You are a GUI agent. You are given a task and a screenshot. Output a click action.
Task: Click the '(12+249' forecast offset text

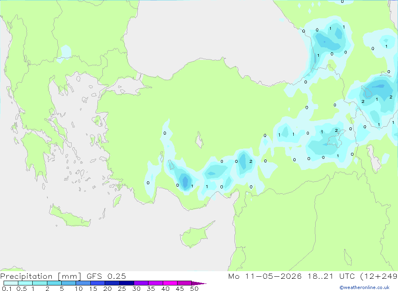coord(379,276)
